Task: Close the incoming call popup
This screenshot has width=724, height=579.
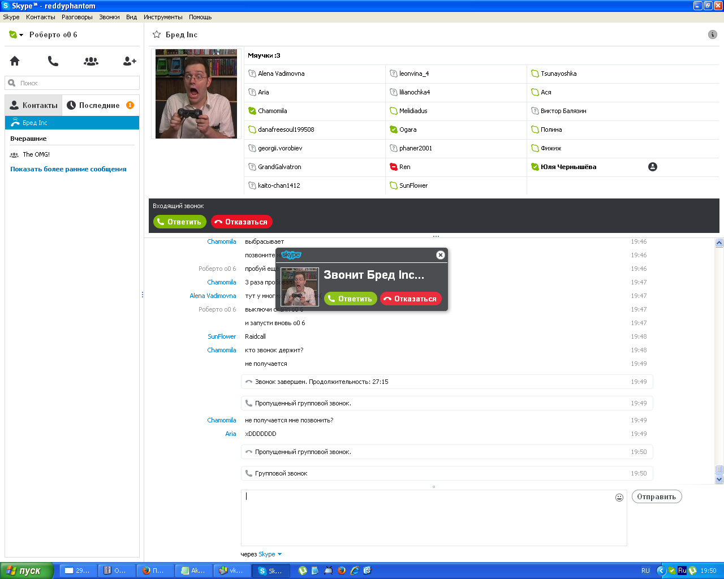Action: click(x=441, y=255)
